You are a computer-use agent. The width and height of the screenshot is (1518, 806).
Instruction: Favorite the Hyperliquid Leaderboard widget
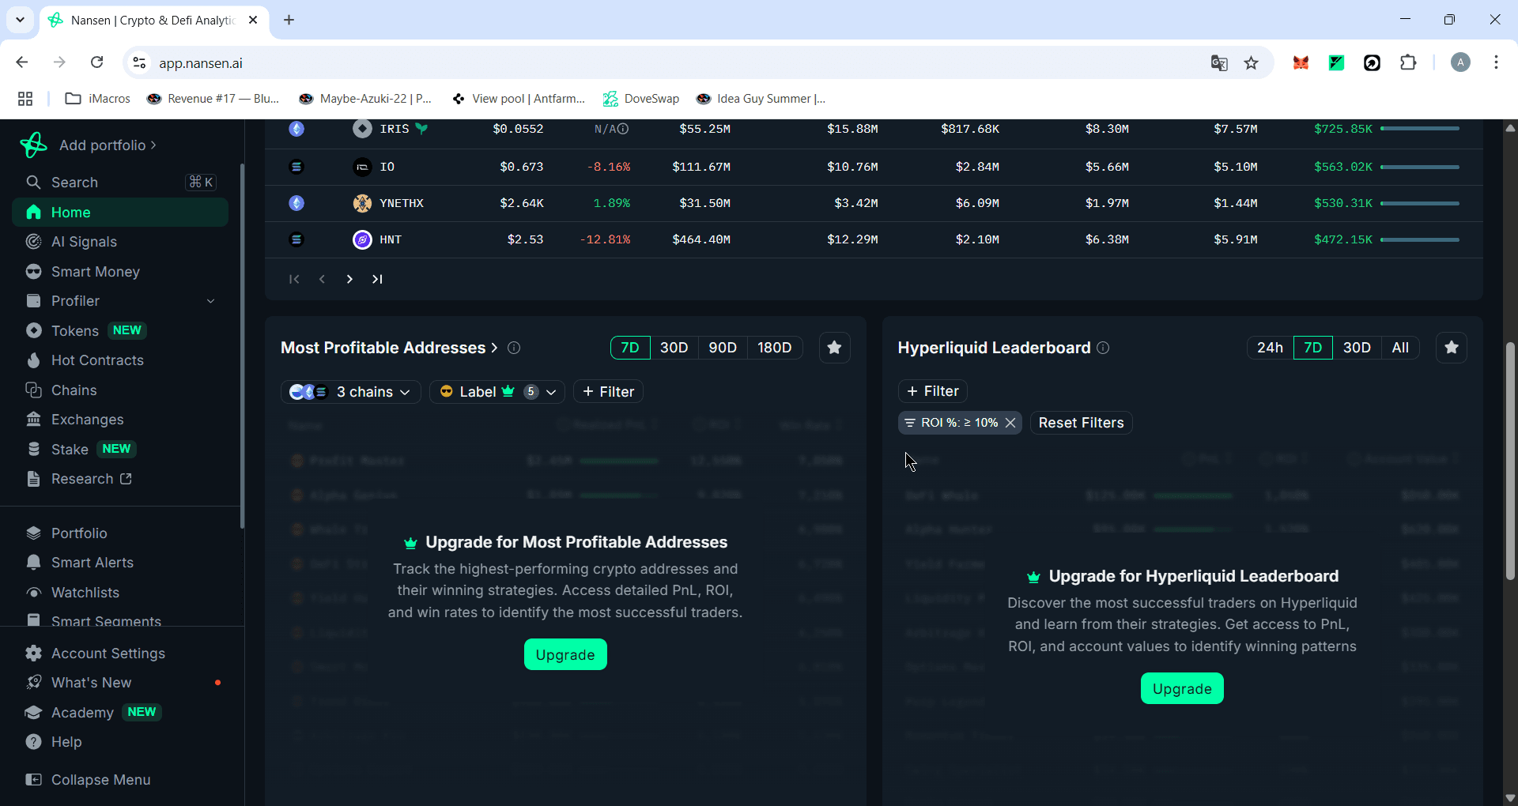[1452, 348]
